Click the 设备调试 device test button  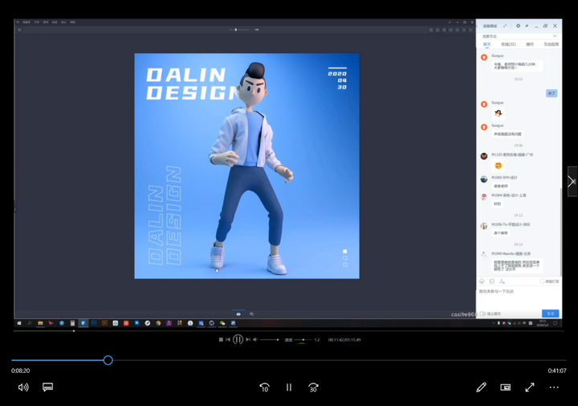click(490, 26)
